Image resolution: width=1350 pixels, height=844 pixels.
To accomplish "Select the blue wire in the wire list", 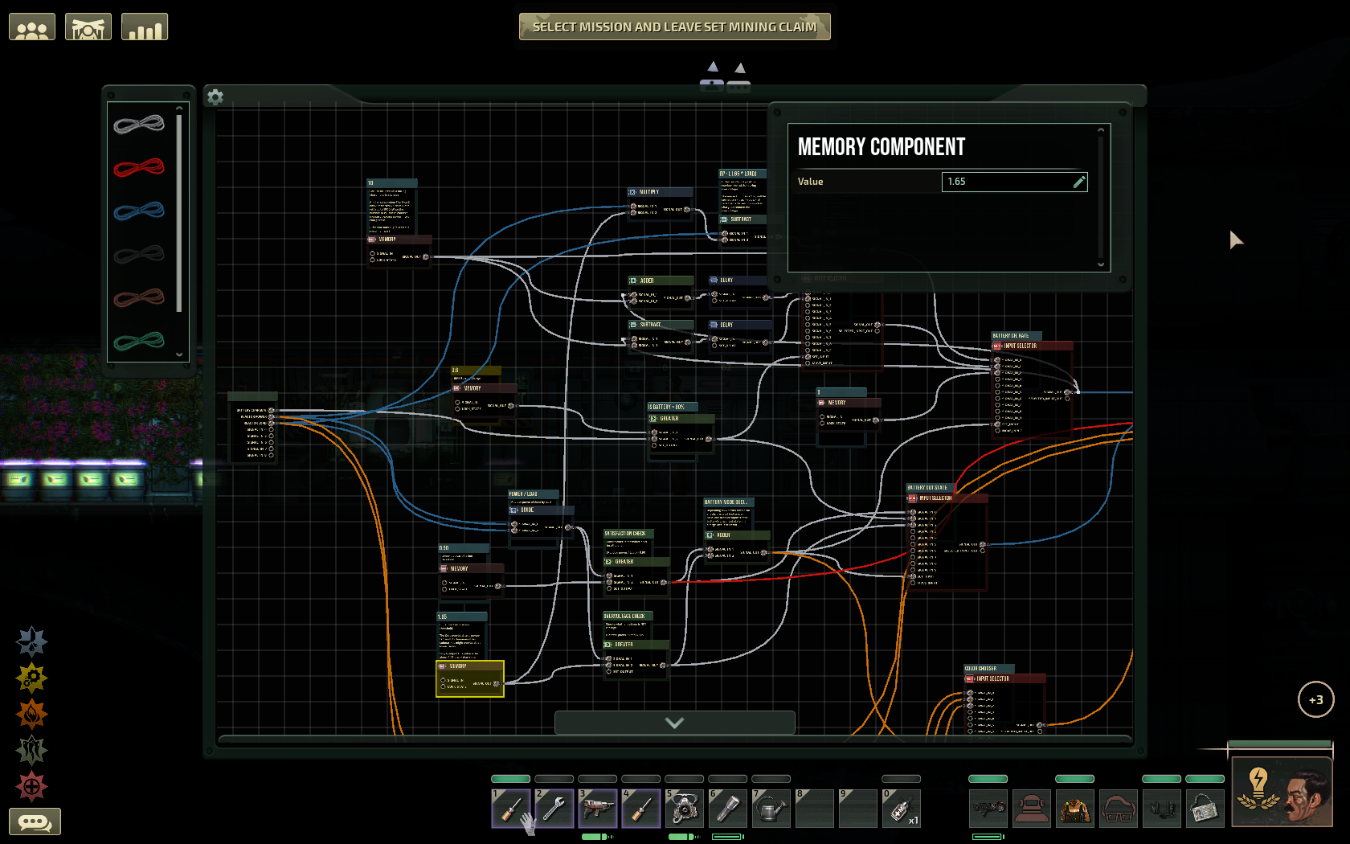I will pyautogui.click(x=139, y=211).
